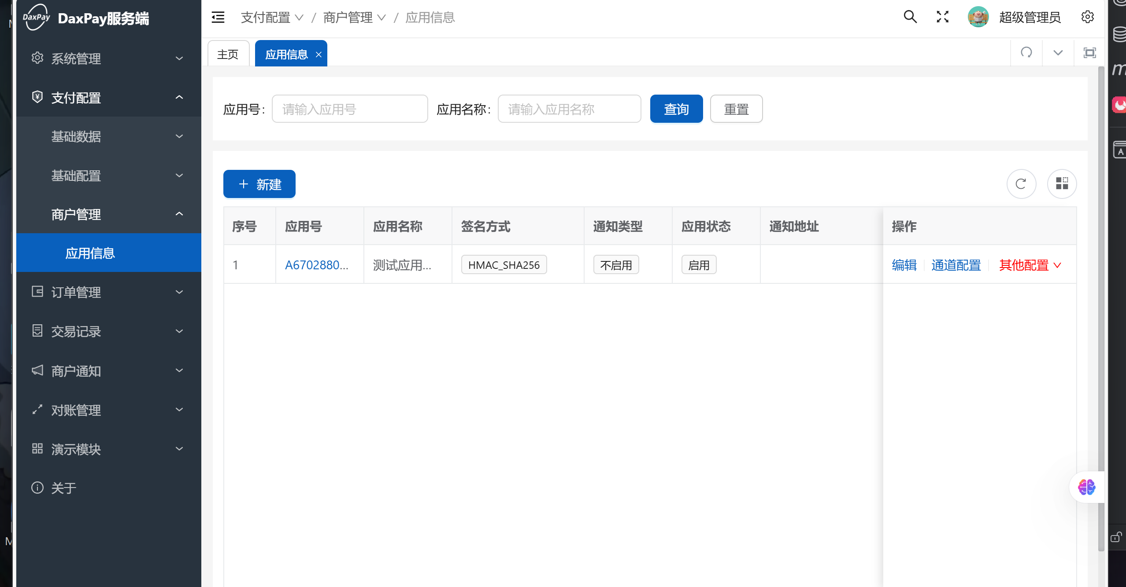
Task: Switch to the 主页 tab
Action: pos(228,55)
